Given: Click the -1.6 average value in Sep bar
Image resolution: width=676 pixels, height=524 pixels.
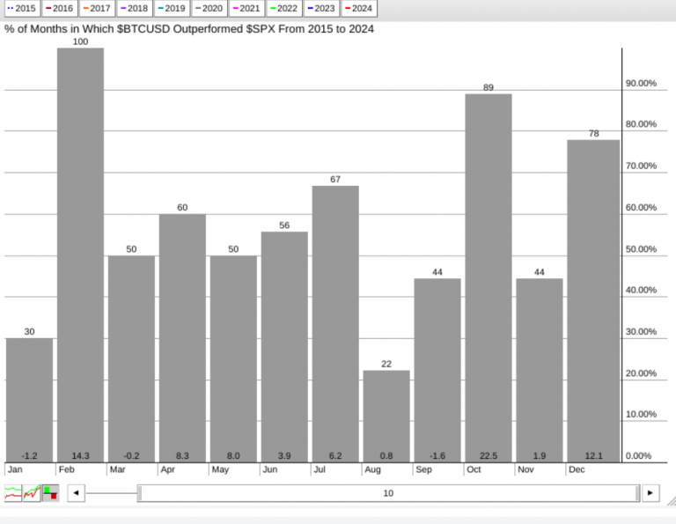Looking at the screenshot, I should 437,456.
